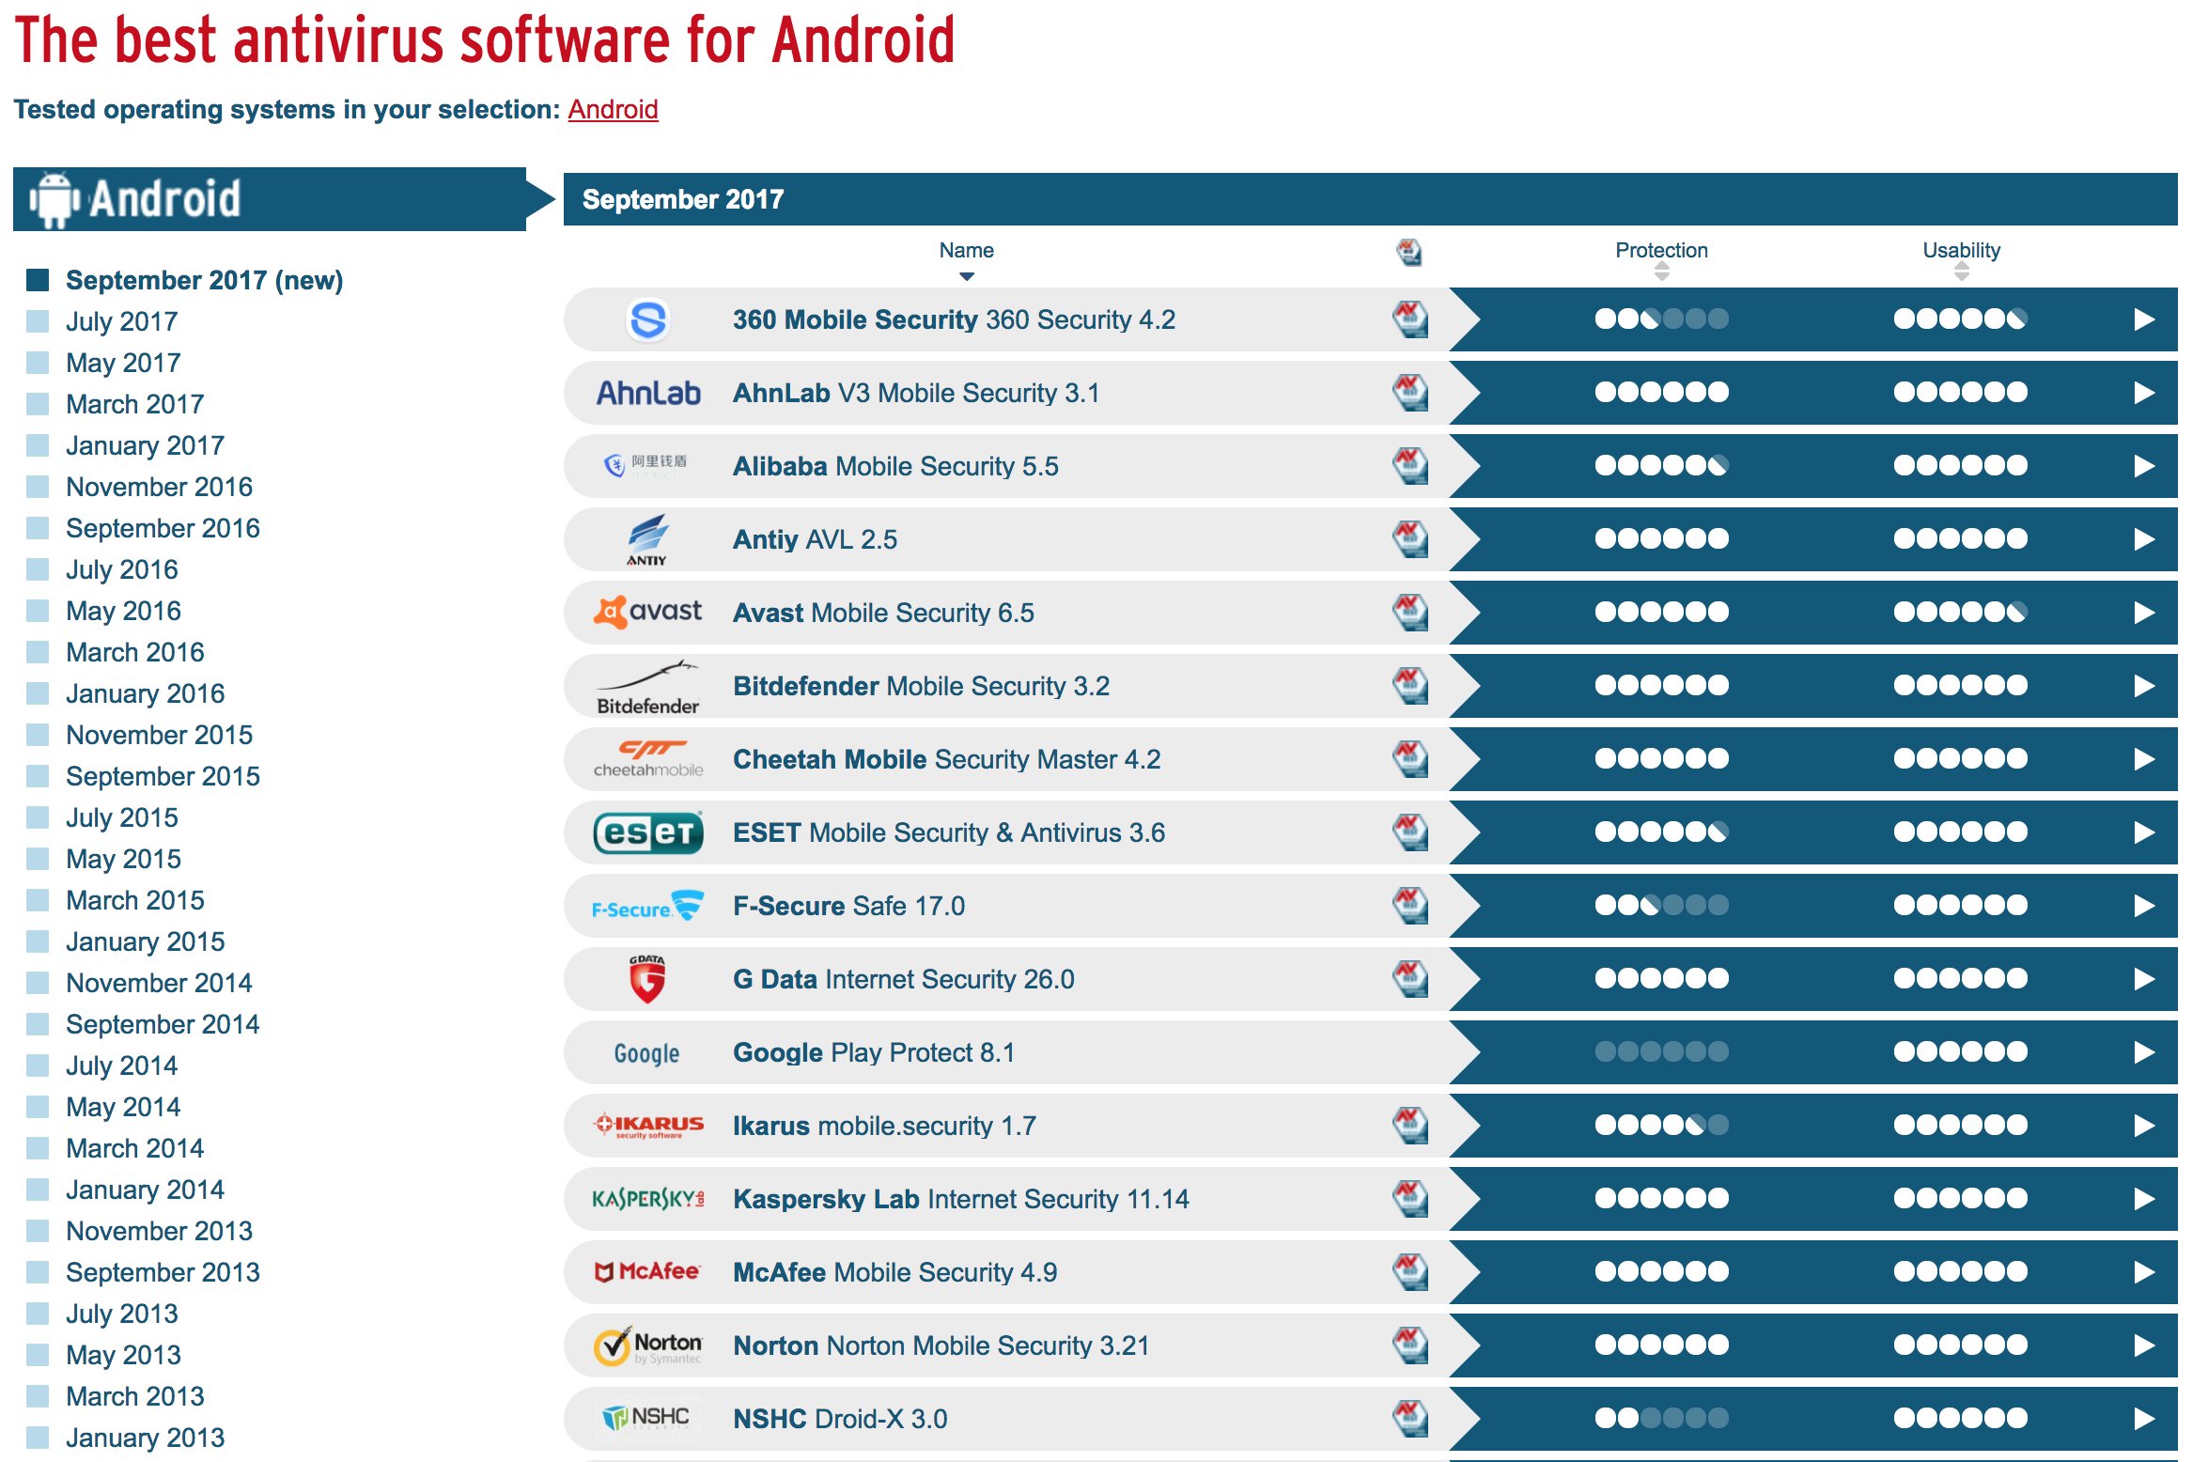
Task: Open the September 2014 test results
Action: tap(163, 1024)
